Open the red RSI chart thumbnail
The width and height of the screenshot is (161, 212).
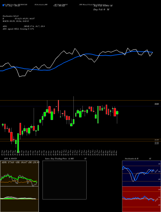click(141, 199)
